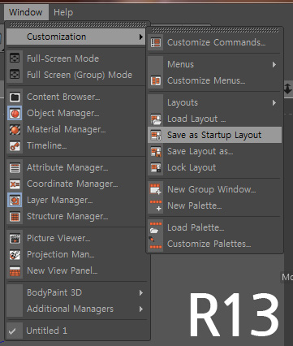The height and width of the screenshot is (346, 293).
Task: Expand the Additional Managers submenu arrow
Action: (141, 309)
